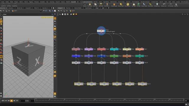Select the purple file3 node
Viewport: 189px width, 106px height.
89,49
